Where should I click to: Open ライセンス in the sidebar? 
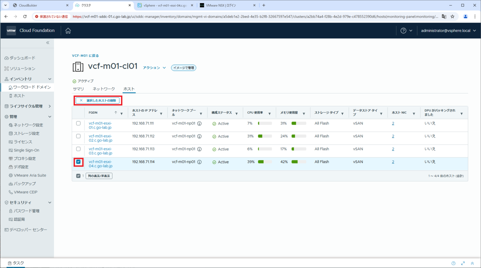click(x=20, y=142)
